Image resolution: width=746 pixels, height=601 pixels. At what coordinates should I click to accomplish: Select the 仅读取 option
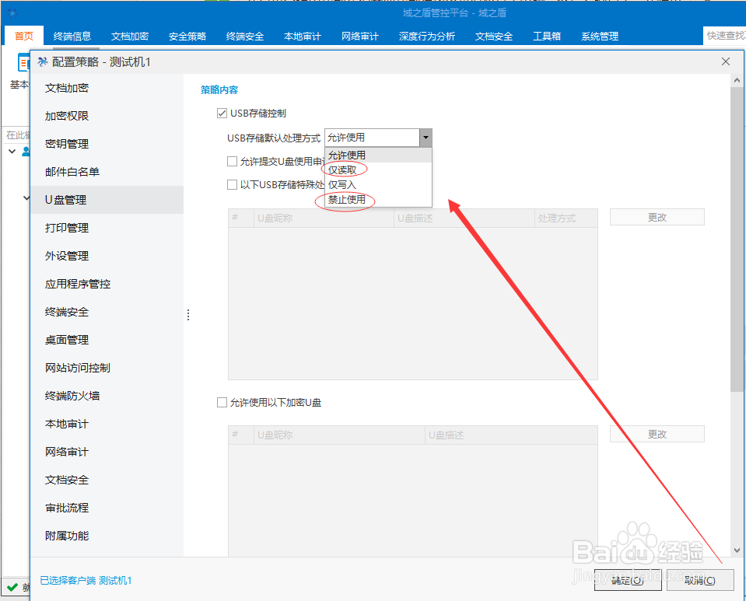[378, 169]
